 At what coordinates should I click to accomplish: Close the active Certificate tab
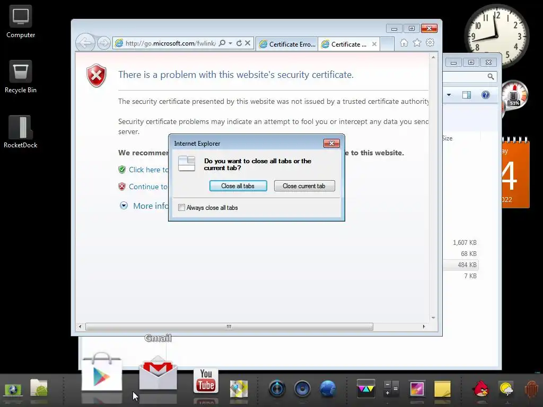[374, 45]
